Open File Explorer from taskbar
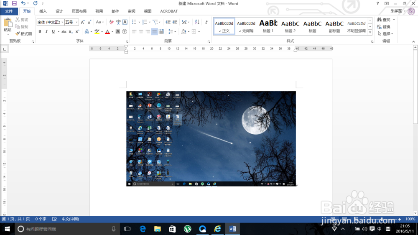The width and height of the screenshot is (418, 235). coord(158,229)
